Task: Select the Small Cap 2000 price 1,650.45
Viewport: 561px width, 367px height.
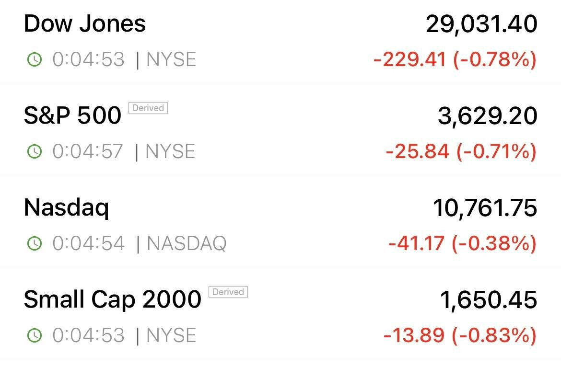Action: 489,300
